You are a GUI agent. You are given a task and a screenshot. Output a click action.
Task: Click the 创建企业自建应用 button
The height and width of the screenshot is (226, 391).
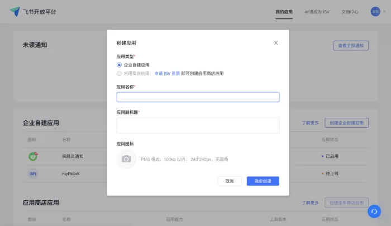[347, 123]
